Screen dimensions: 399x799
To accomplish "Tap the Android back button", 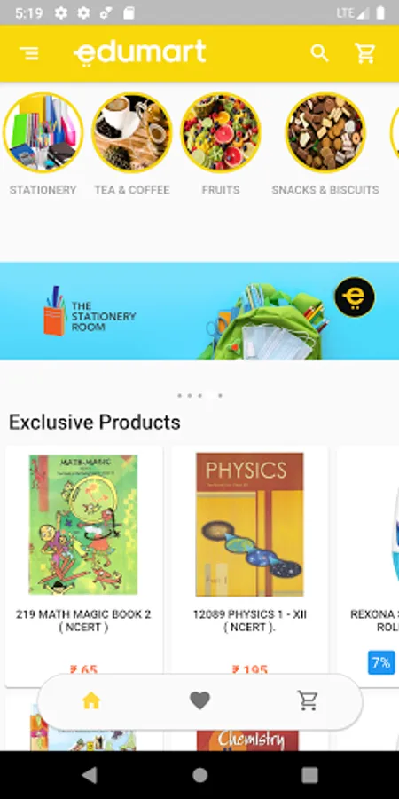I will (90, 775).
